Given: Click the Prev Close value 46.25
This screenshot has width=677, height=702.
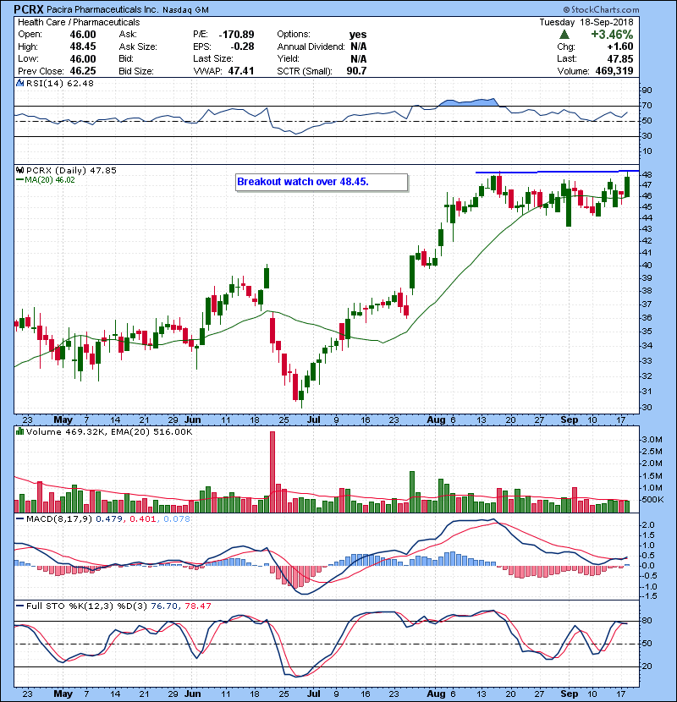Looking at the screenshot, I should (83, 71).
